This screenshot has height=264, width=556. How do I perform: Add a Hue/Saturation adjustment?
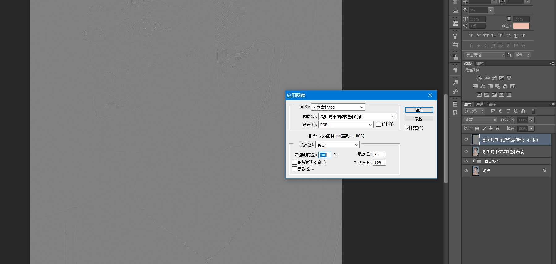(x=476, y=86)
